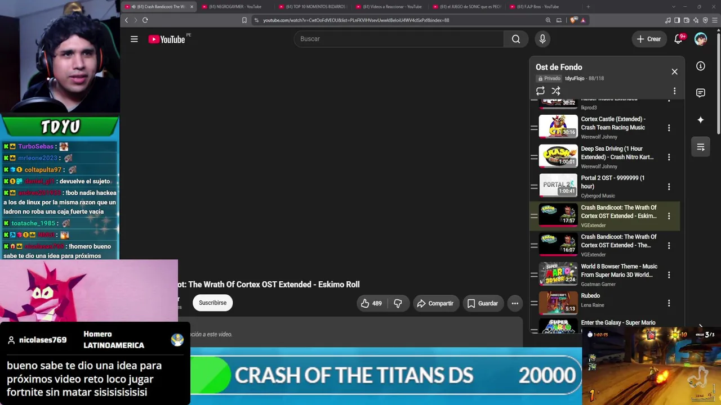Bookmark this page icon
721x405 pixels.
pos(244,20)
